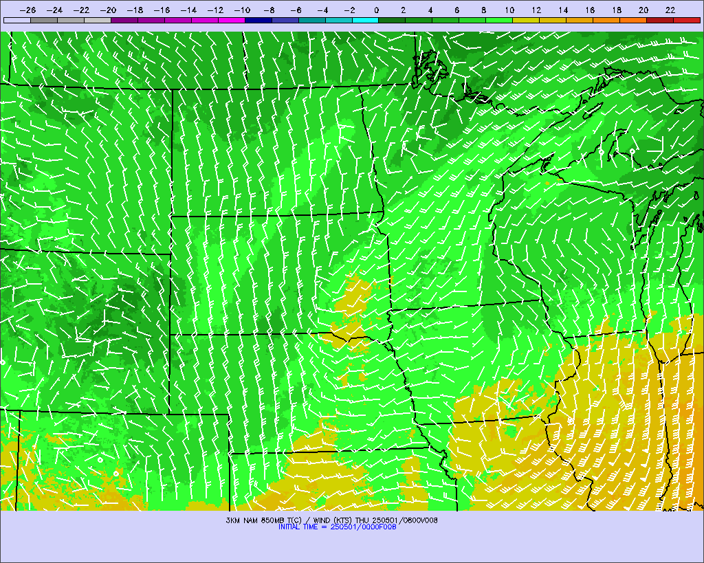The width and height of the screenshot is (704, 563).
Task: Click the navy blue swatch between -10 and -8
Action: (258, 20)
